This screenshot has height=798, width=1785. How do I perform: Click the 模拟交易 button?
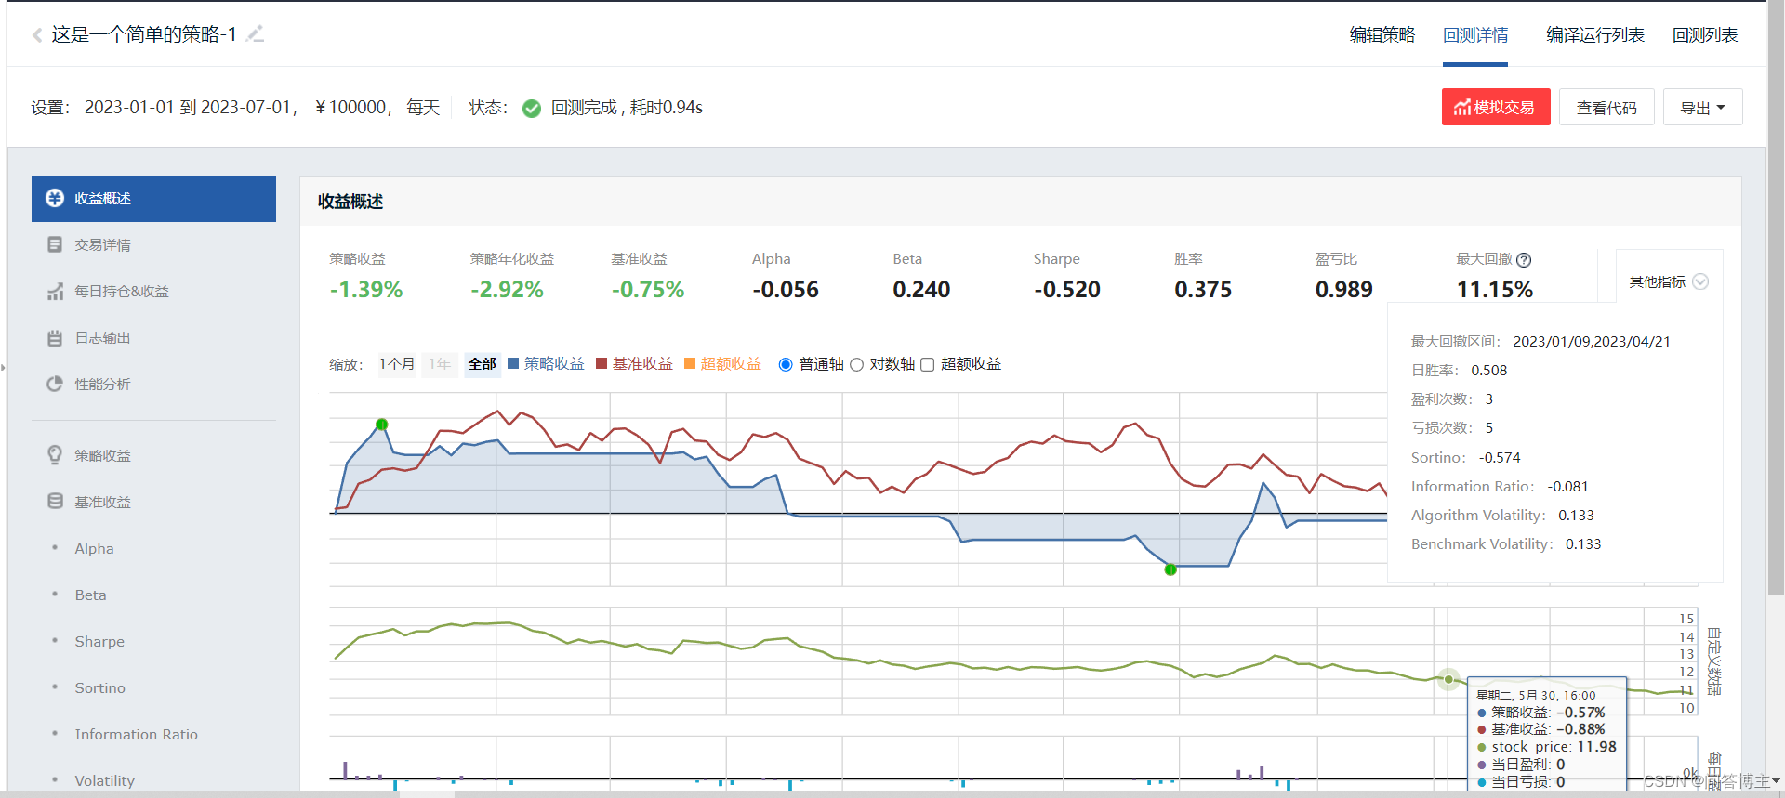1496,107
